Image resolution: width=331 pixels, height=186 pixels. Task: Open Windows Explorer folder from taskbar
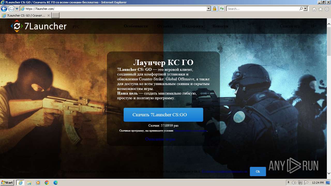pyautogui.click(x=29, y=183)
